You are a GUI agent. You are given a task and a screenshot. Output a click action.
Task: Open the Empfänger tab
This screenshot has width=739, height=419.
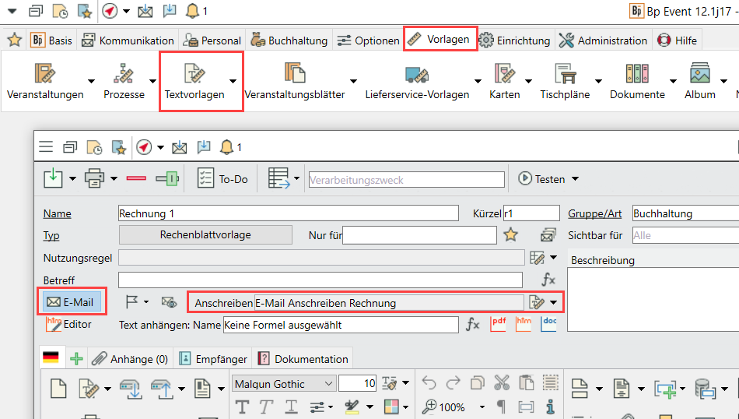(x=213, y=359)
